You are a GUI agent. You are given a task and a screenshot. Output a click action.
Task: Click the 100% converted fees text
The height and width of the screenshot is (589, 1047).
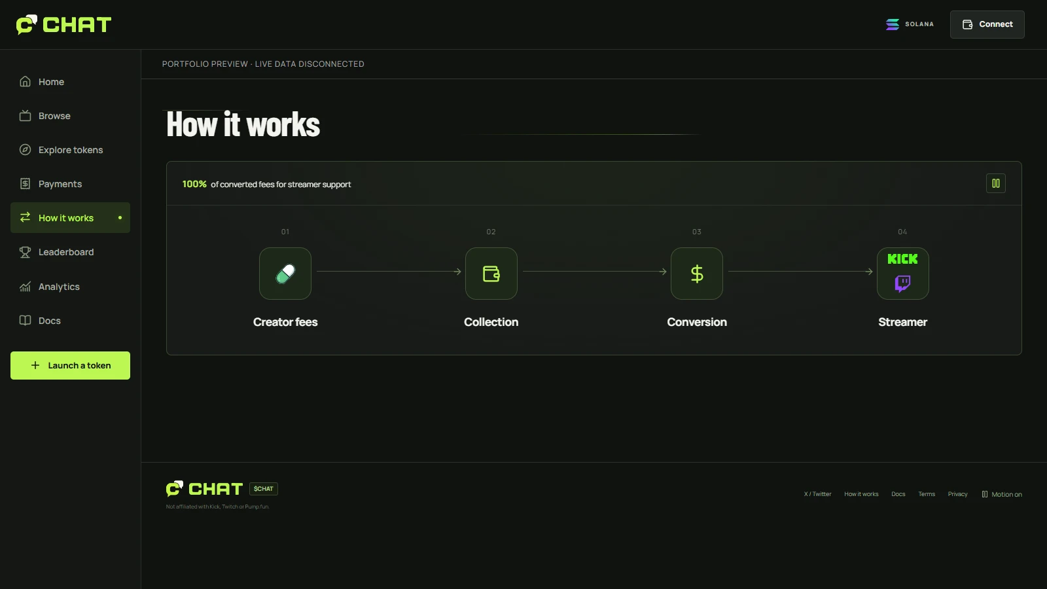tap(266, 184)
